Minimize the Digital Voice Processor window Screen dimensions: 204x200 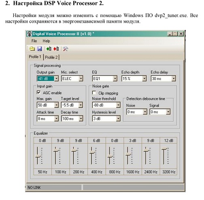pos(170,34)
